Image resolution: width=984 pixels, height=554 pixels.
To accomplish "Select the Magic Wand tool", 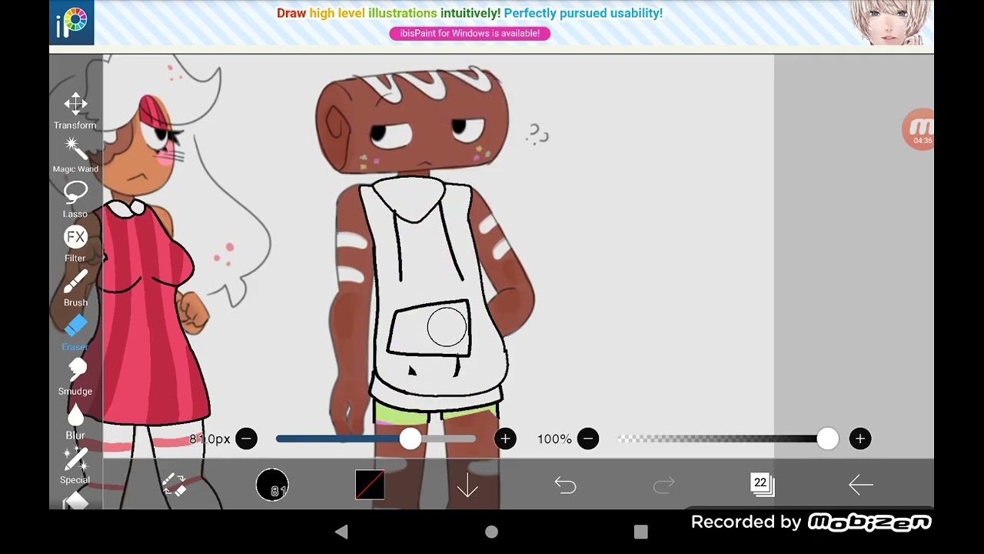I will [75, 155].
